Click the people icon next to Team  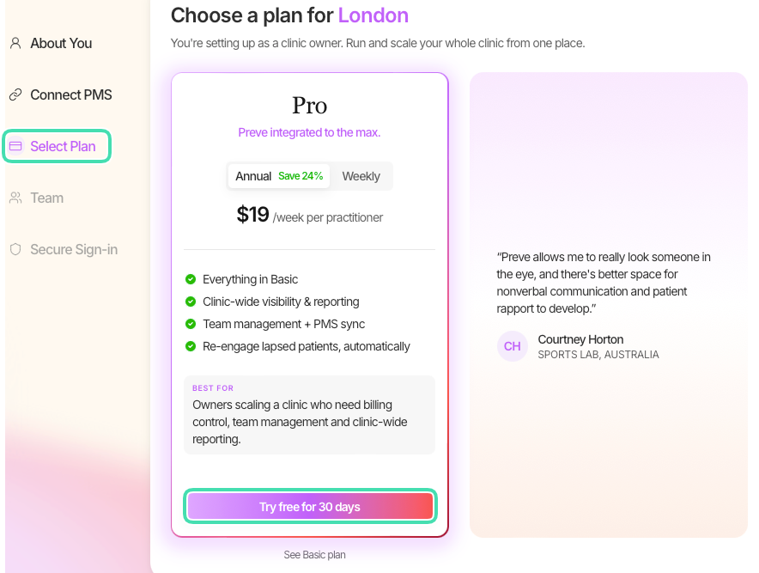point(15,198)
